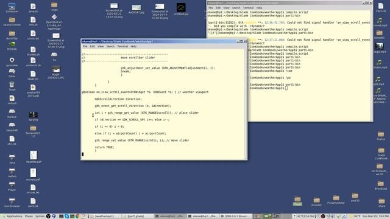Open the Computer desktop icon
Viewport: 390px width, 219px height.
(x=12, y=7)
